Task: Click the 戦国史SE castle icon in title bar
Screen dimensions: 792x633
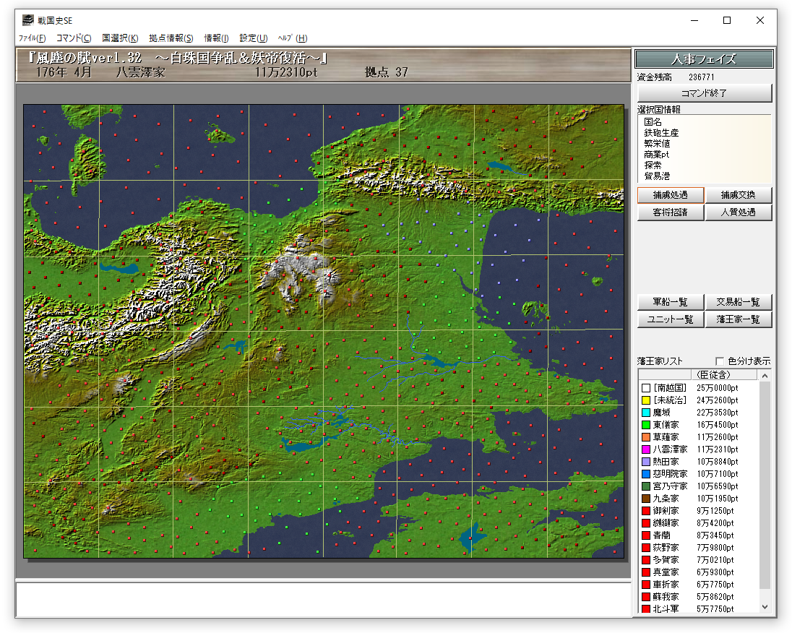Action: coord(27,20)
